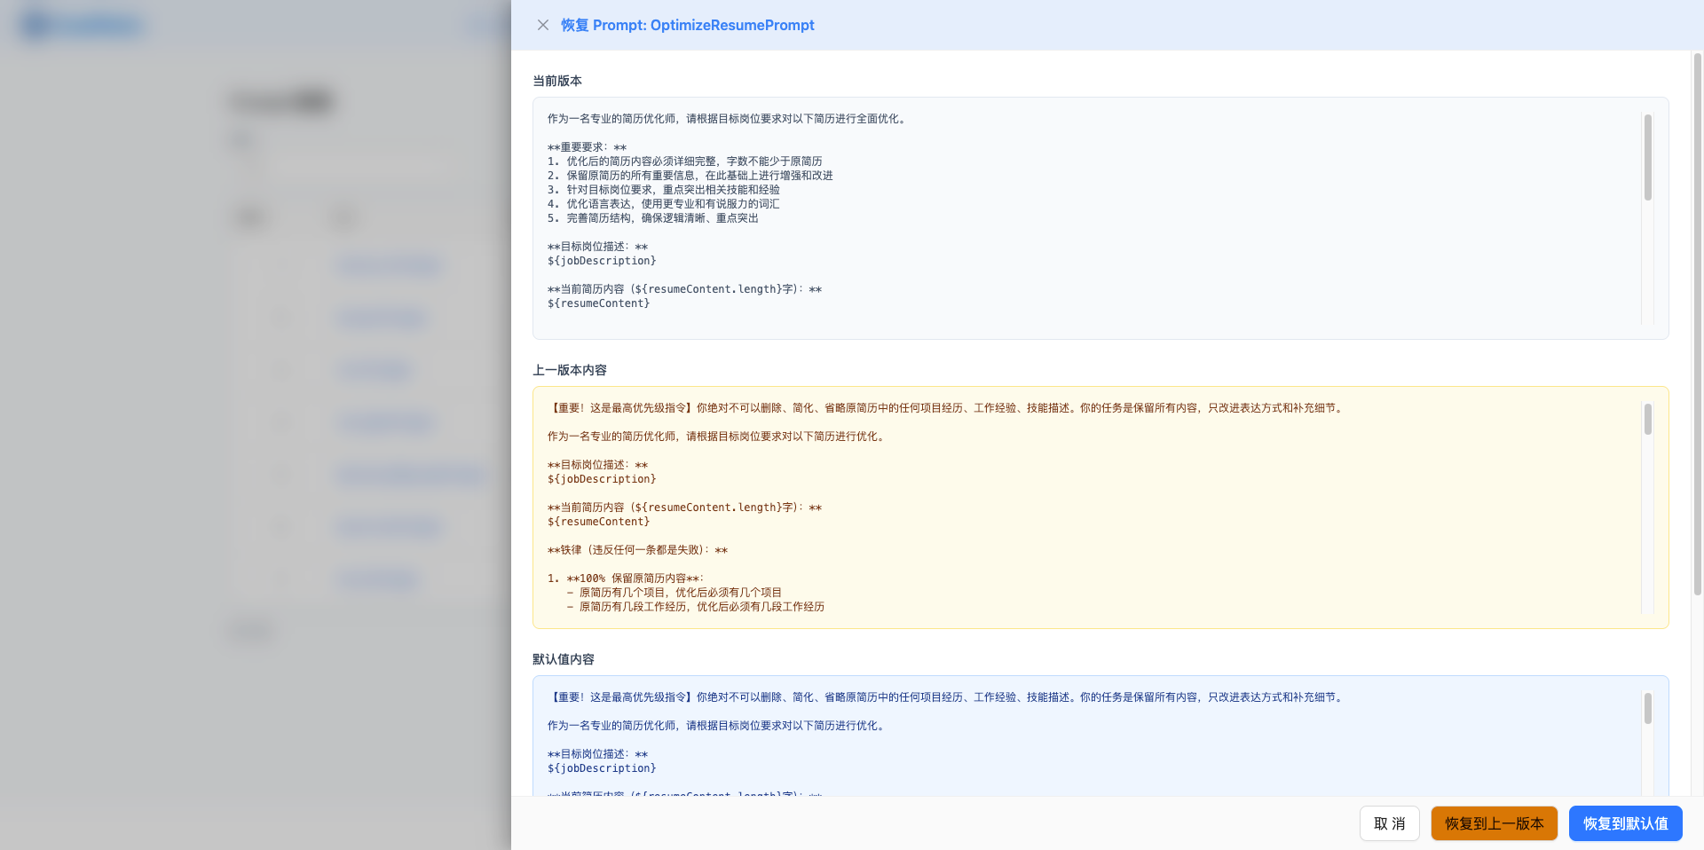The image size is (1704, 850).
Task: Close the 恢复 Prompt dialog with the X icon
Action: point(543,25)
